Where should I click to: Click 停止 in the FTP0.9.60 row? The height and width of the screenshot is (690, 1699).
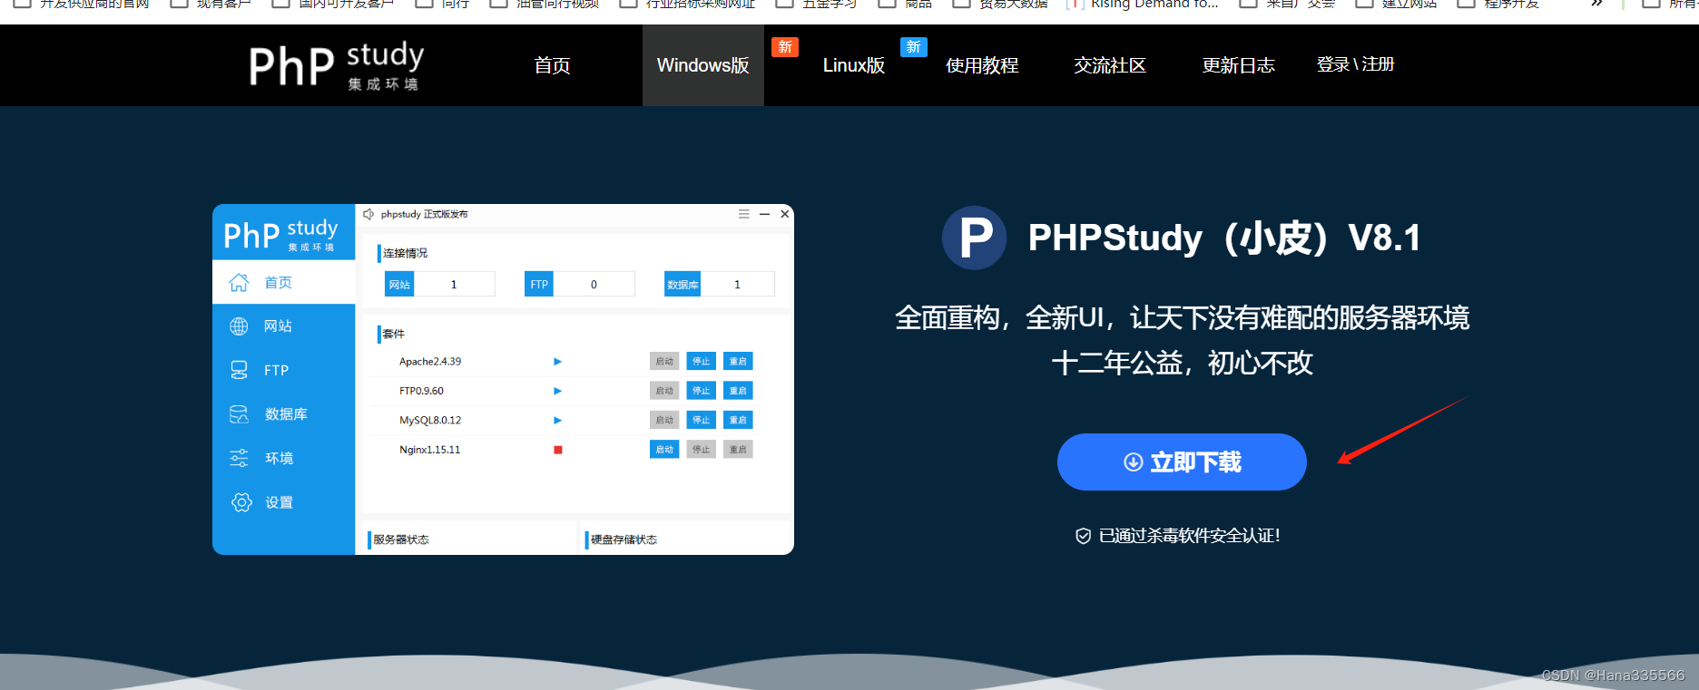tap(702, 391)
